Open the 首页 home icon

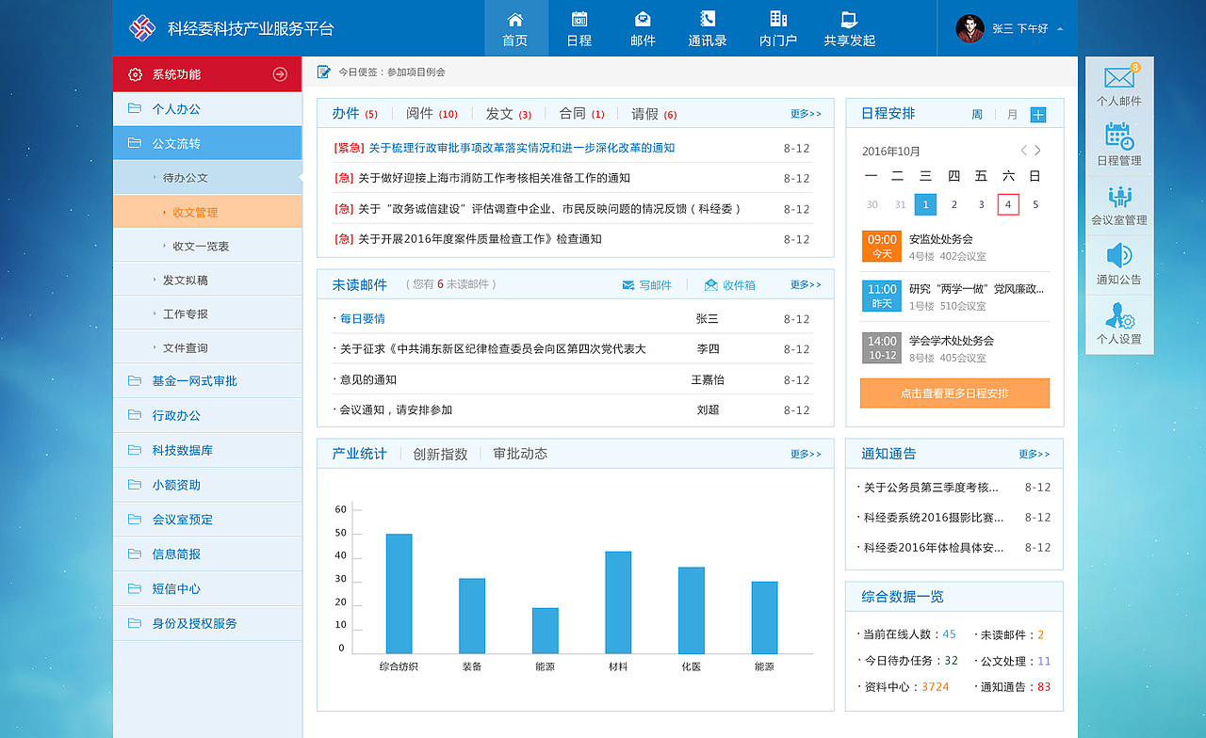[515, 20]
